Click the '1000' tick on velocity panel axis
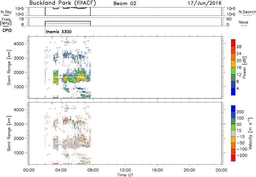The width and height of the screenshot is (256, 177). click(19, 153)
